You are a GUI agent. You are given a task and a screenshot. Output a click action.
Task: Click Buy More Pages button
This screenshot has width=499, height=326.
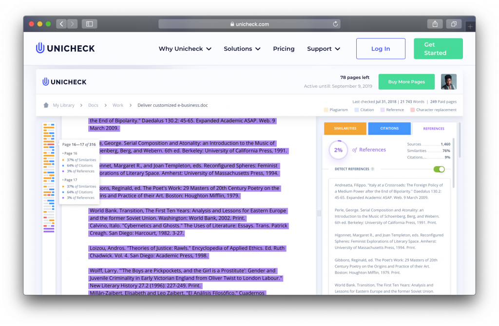point(406,82)
